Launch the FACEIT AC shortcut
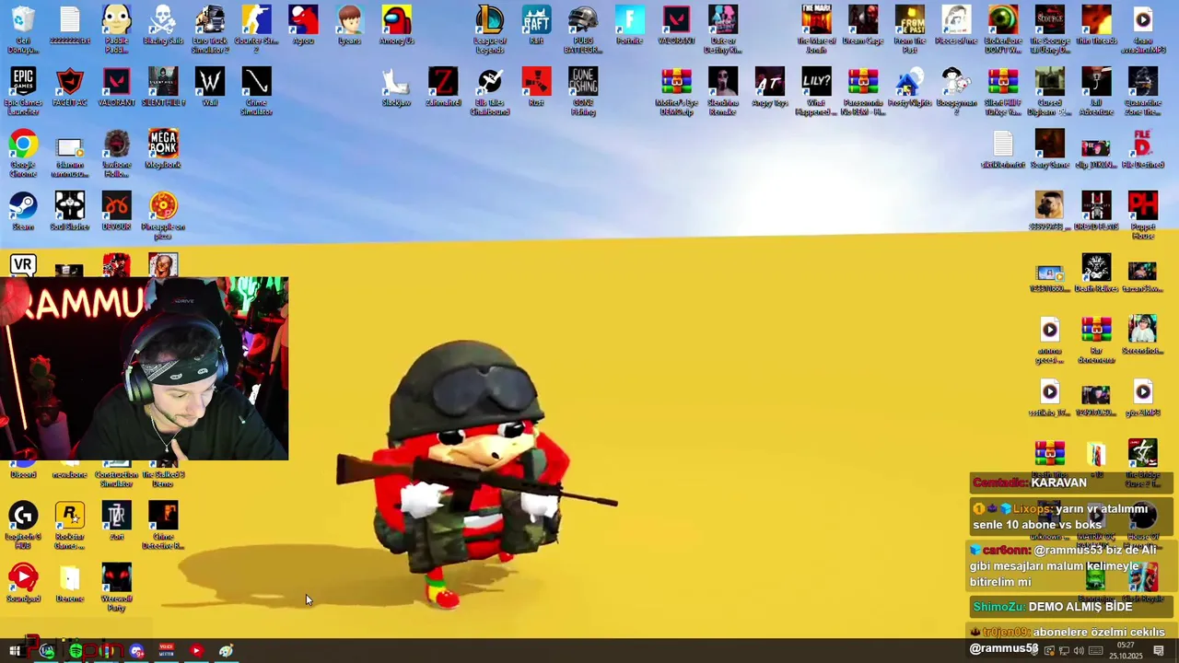Image resolution: width=1179 pixels, height=663 pixels. (70, 87)
